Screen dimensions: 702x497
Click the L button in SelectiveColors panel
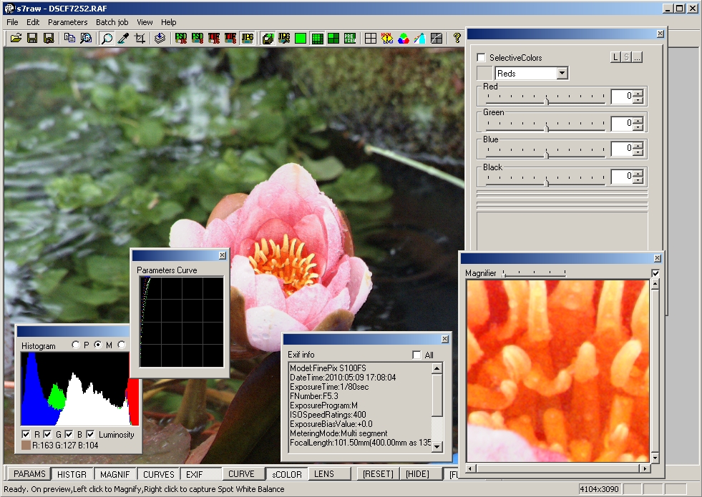615,56
